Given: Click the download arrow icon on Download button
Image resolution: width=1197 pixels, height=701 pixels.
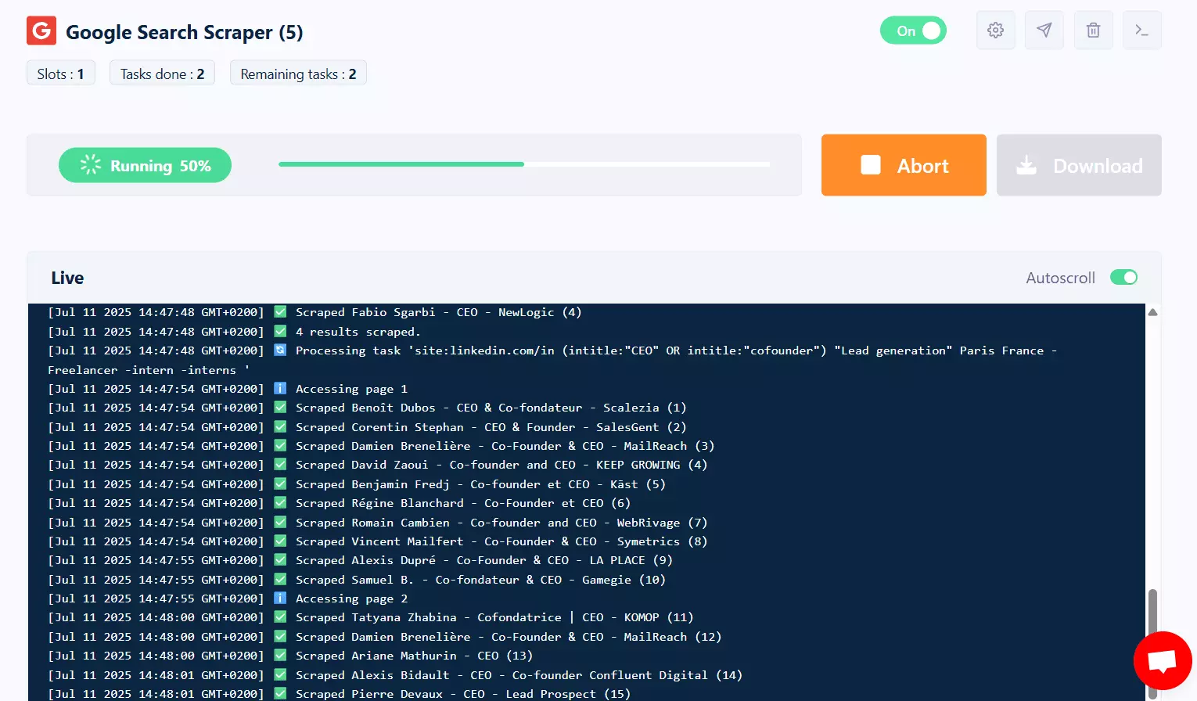Looking at the screenshot, I should pyautogui.click(x=1026, y=165).
